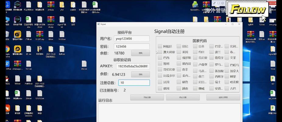The image size is (282, 122).
Task: Open the 10 (97).zip archive icon
Action: point(40,35)
